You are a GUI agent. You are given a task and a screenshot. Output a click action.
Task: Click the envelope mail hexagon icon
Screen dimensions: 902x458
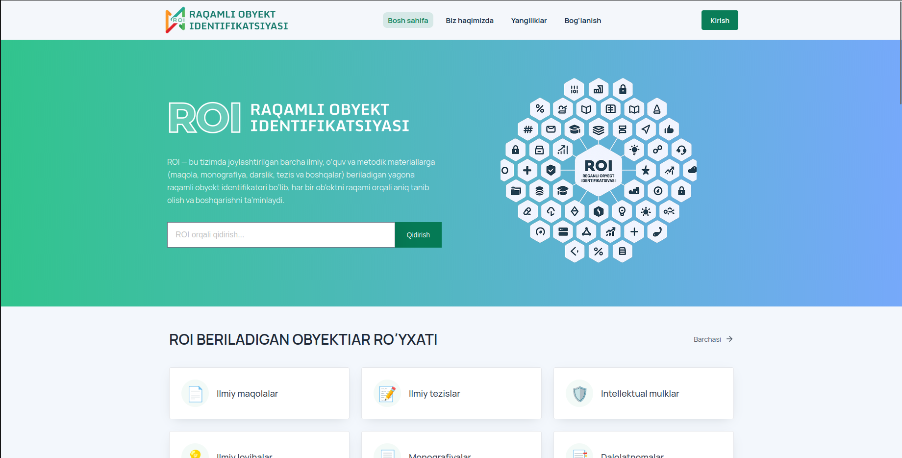(551, 129)
